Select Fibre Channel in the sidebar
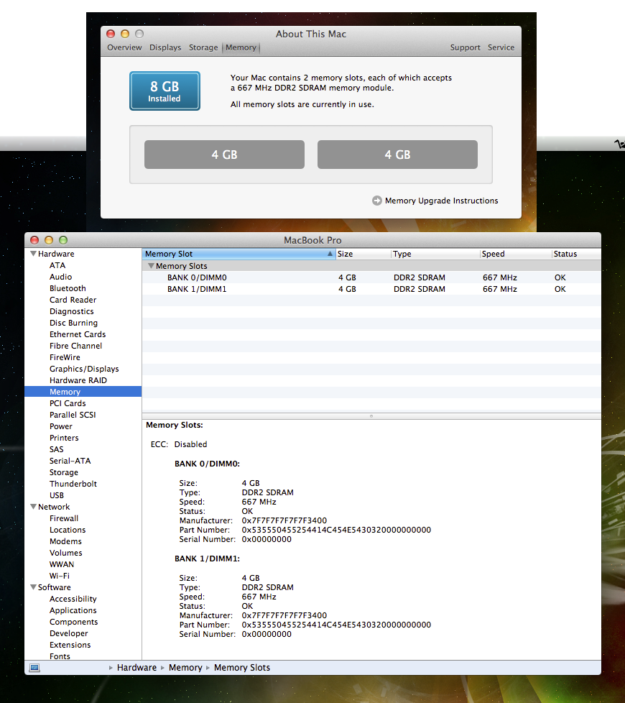The image size is (625, 703). pos(75,346)
